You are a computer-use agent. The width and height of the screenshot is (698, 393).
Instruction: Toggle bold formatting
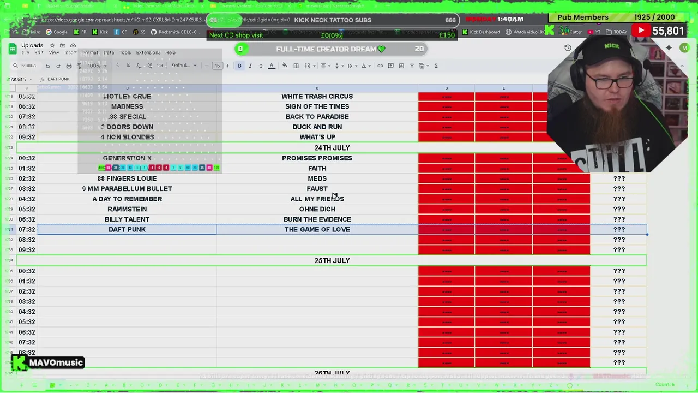[x=239, y=65]
